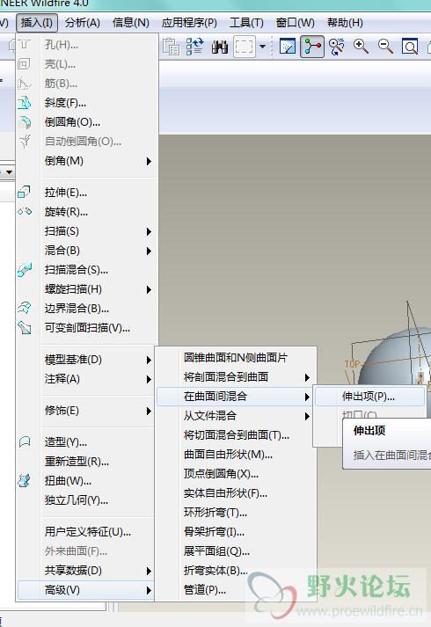Screen dimensions: 431x627
Task: Click the zoom in magnifier icon
Action: (361, 47)
